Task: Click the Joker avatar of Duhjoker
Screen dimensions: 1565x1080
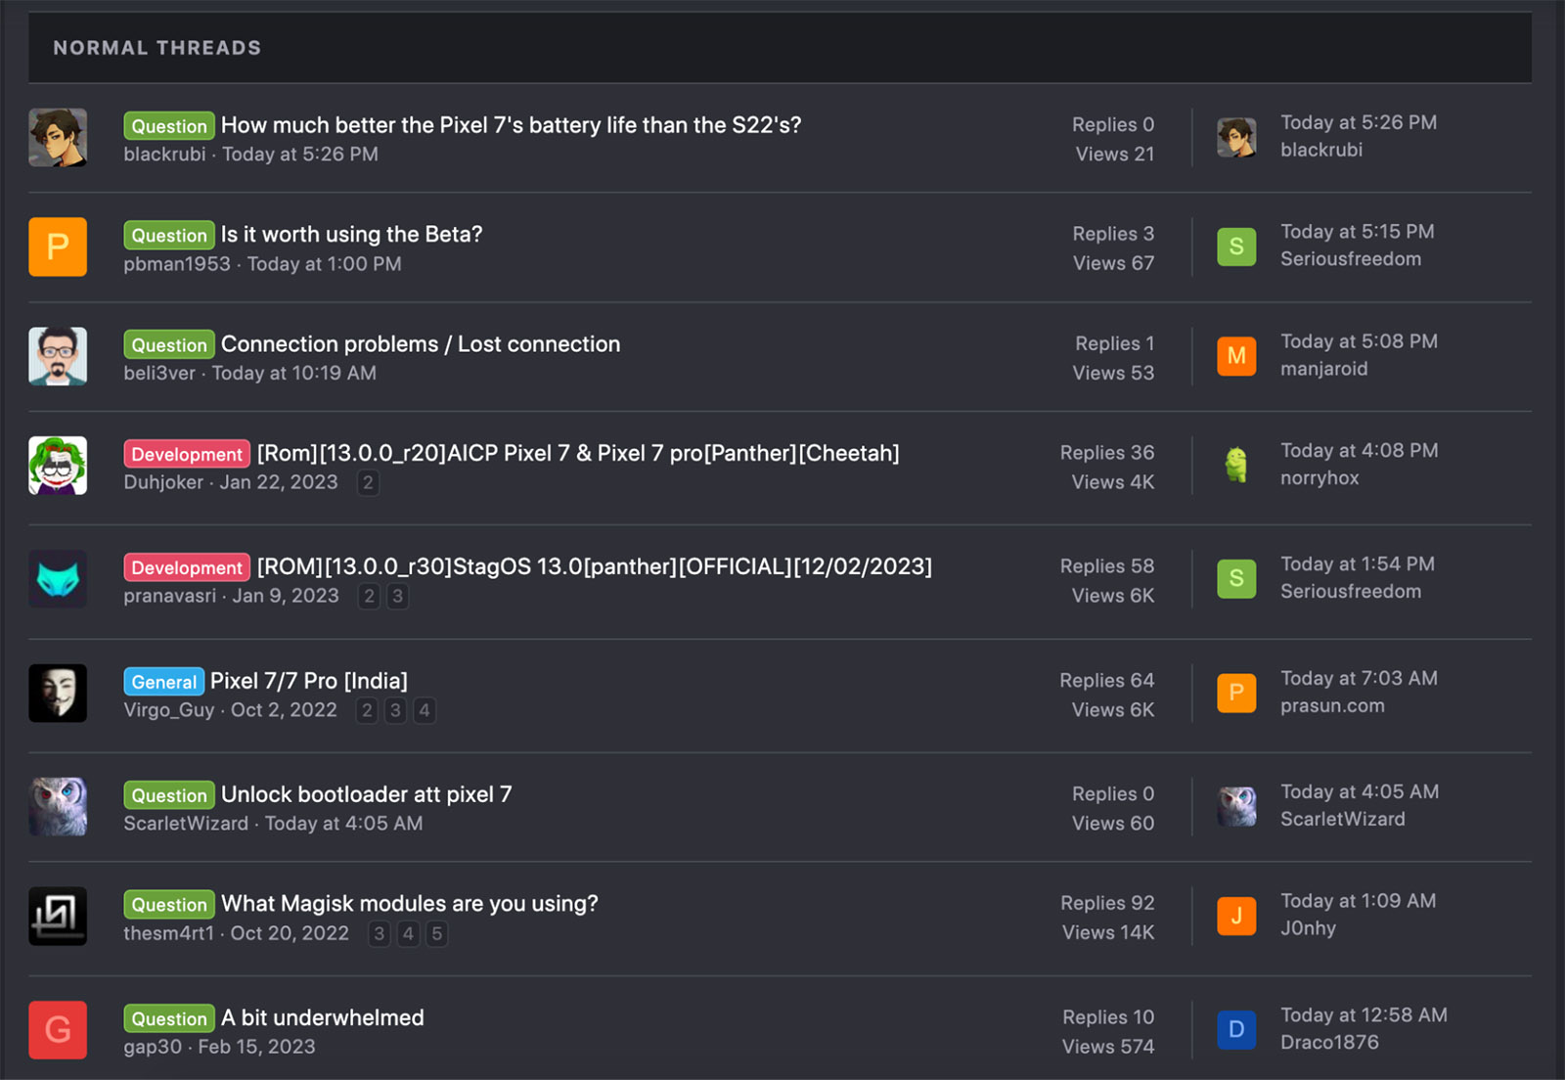Action: point(58,466)
